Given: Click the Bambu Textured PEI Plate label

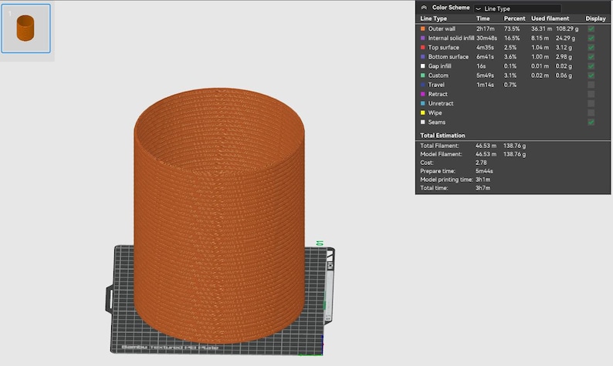Looking at the screenshot, I should point(170,348).
